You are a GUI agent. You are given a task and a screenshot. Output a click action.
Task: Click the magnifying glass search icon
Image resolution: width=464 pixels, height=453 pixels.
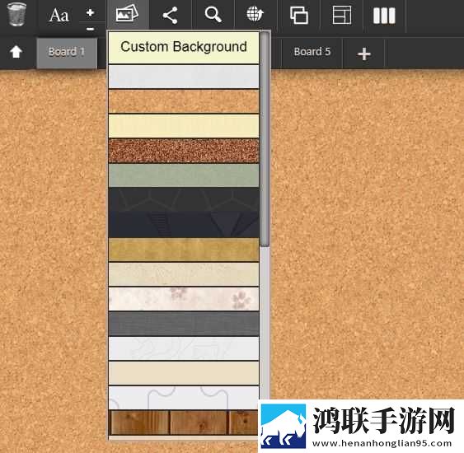(x=213, y=15)
